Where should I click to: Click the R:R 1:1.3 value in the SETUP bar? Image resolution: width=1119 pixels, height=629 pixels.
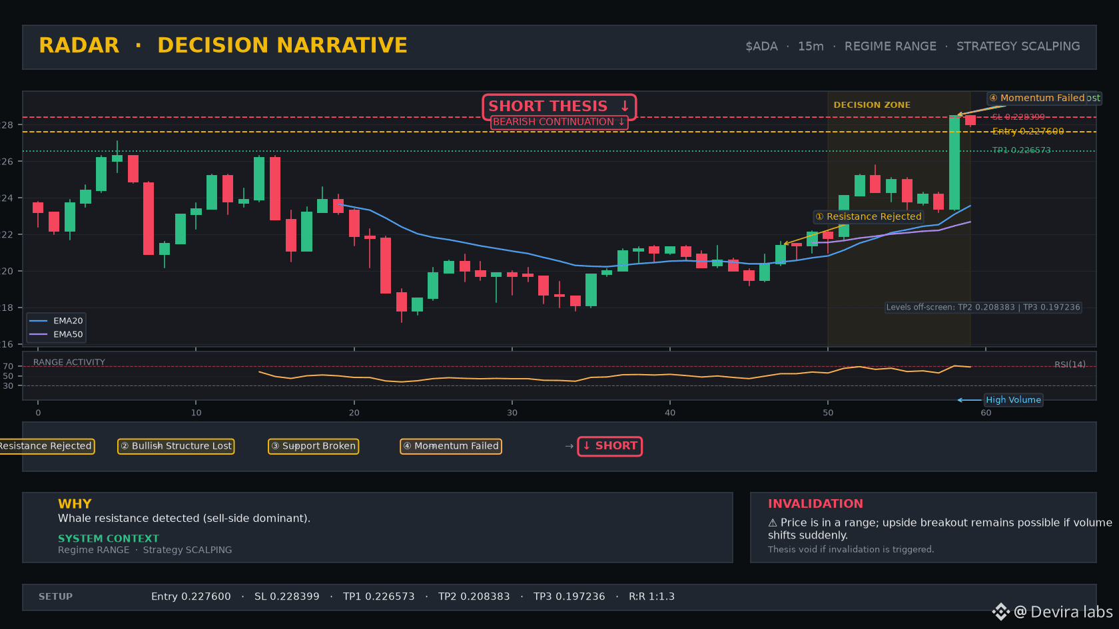tap(652, 596)
